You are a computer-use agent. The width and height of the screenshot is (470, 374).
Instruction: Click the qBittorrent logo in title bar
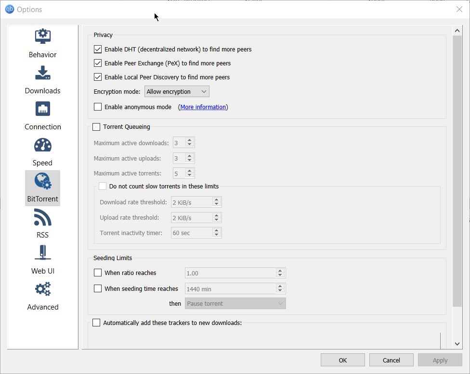pyautogui.click(x=10, y=9)
